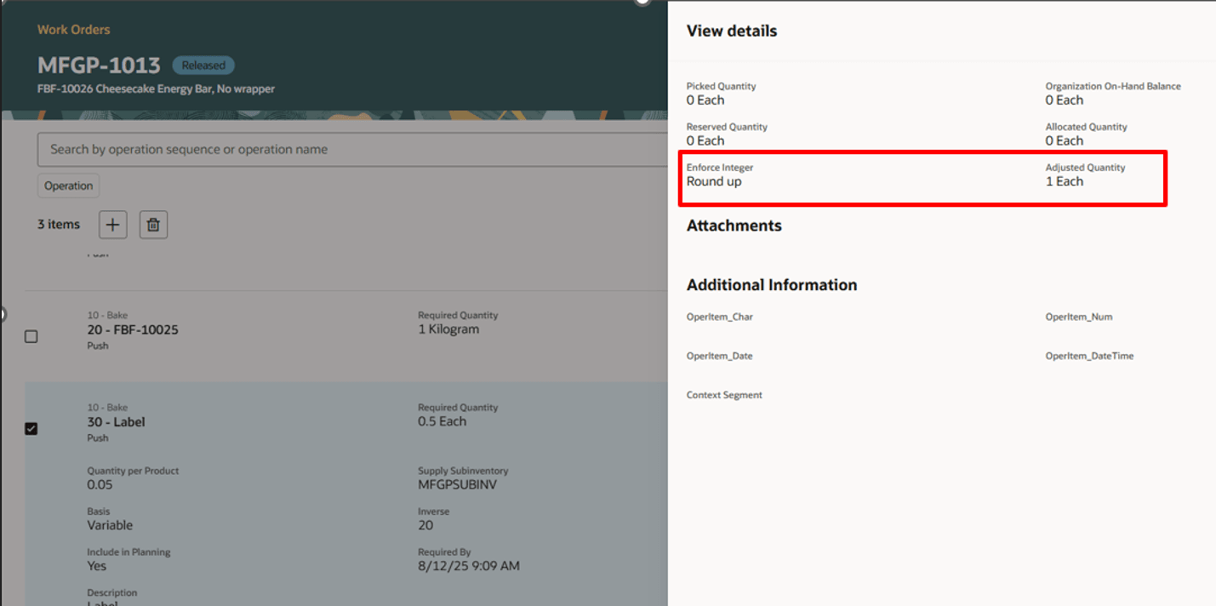Image resolution: width=1216 pixels, height=606 pixels.
Task: Delete the selected 30 - Label item
Action: tap(153, 224)
